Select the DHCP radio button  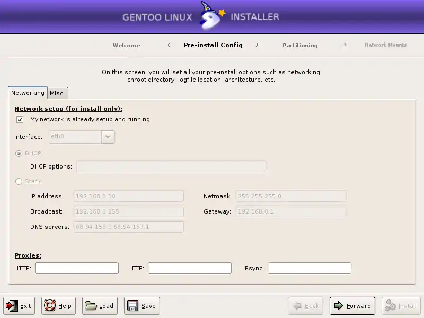coord(19,154)
